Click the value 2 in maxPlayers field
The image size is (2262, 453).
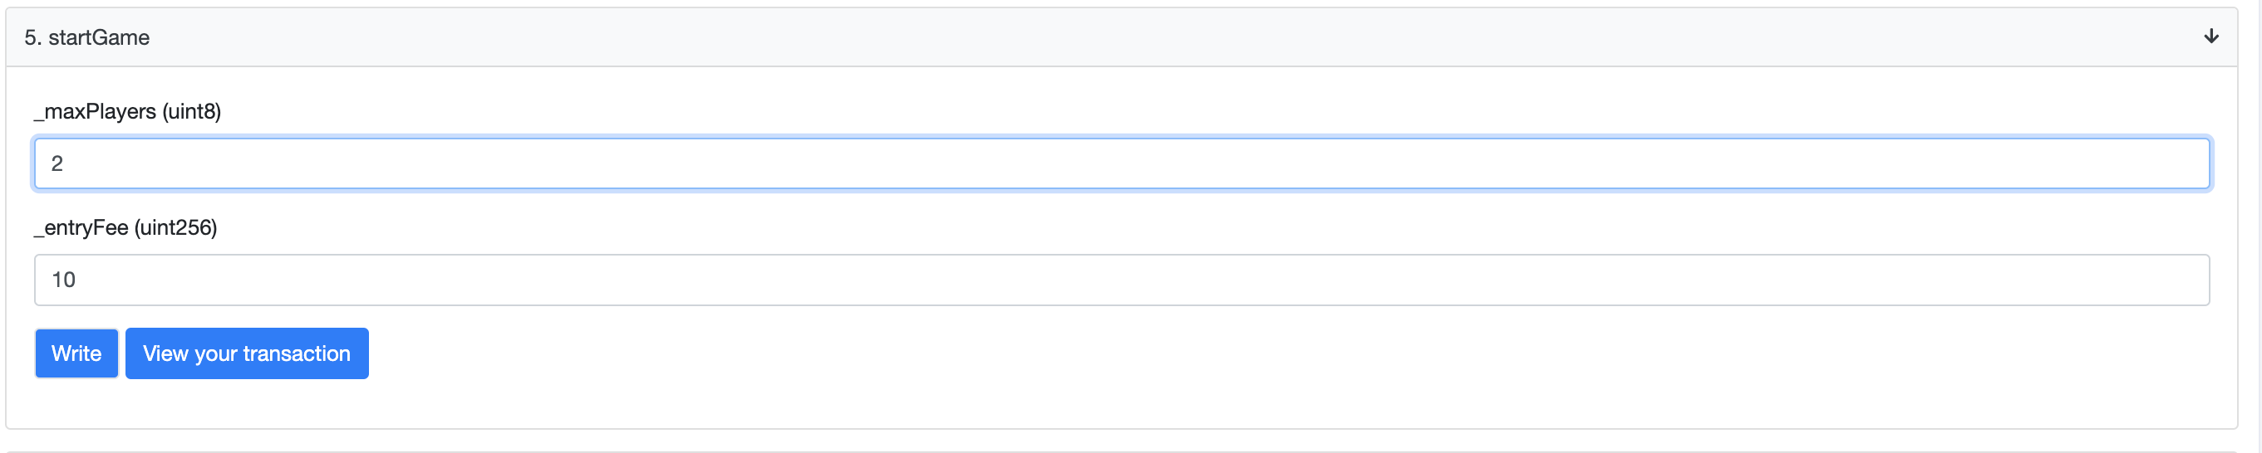pos(57,163)
